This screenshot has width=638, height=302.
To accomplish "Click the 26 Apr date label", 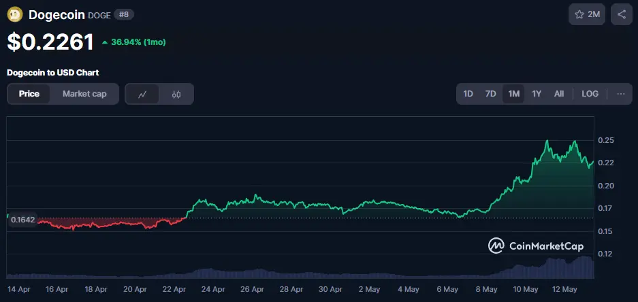I will click(x=253, y=289).
